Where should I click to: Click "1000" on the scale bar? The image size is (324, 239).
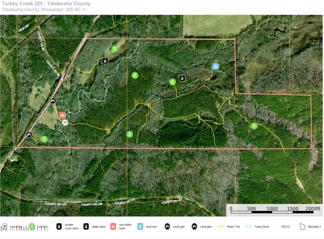tap(272, 209)
